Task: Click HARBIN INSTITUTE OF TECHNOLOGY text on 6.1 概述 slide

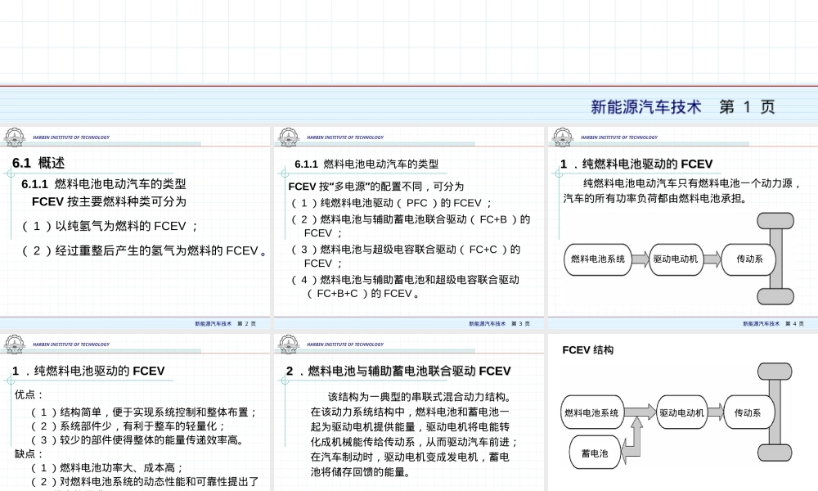Action: click(71, 137)
